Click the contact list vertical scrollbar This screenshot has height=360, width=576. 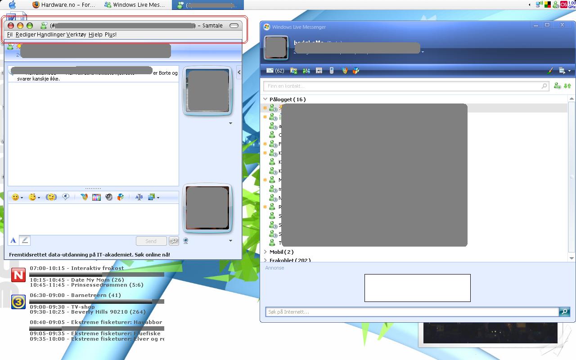[571, 178]
